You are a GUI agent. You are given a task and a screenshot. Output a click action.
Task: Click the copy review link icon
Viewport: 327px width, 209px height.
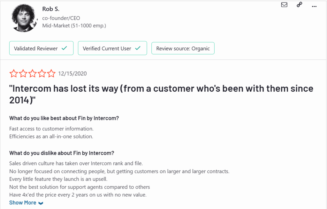click(299, 5)
